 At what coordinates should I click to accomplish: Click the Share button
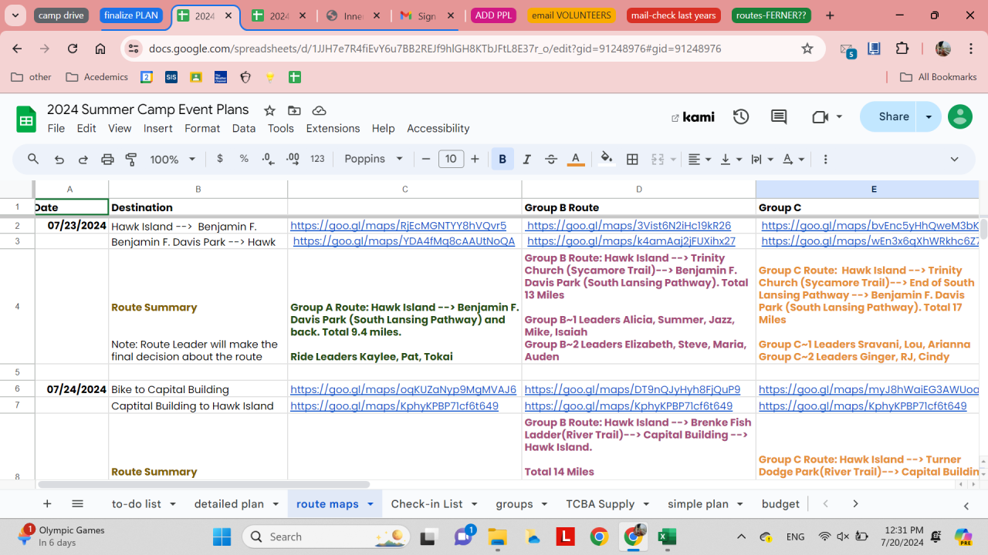click(x=893, y=117)
